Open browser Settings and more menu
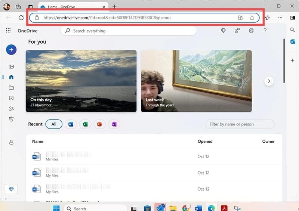Viewport: 299px width, 211px height. pos(280,18)
